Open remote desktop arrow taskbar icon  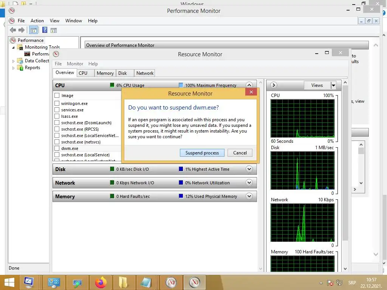click(77, 282)
